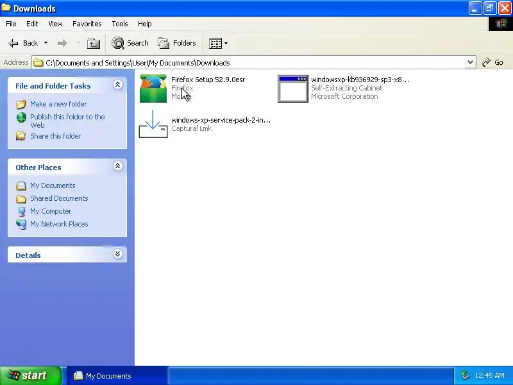Click the Go button
Image resolution: width=513 pixels, height=385 pixels.
point(492,62)
